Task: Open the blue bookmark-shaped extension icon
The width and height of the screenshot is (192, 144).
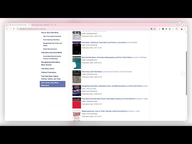Action: (x=159, y=29)
